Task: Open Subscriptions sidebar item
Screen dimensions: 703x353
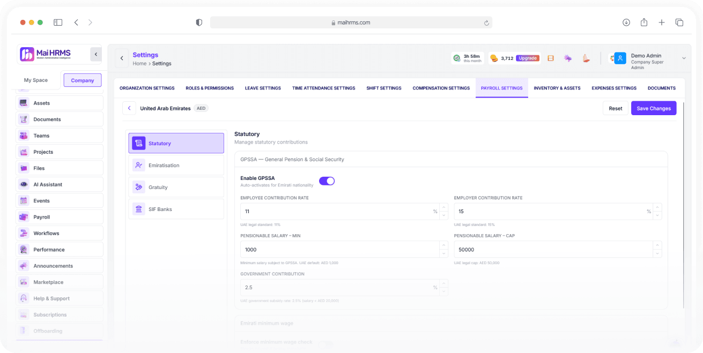Action: coord(60,315)
